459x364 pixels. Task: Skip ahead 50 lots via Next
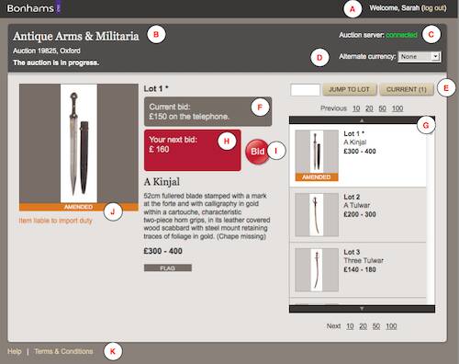376,326
